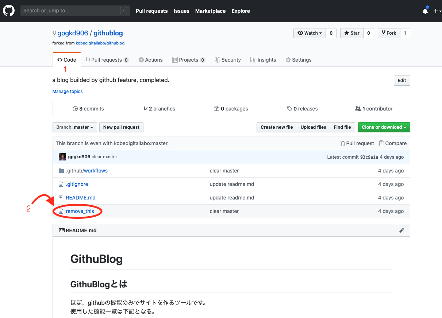
Task: Open the commit hash 93c9a1a
Action: [x=369, y=157]
